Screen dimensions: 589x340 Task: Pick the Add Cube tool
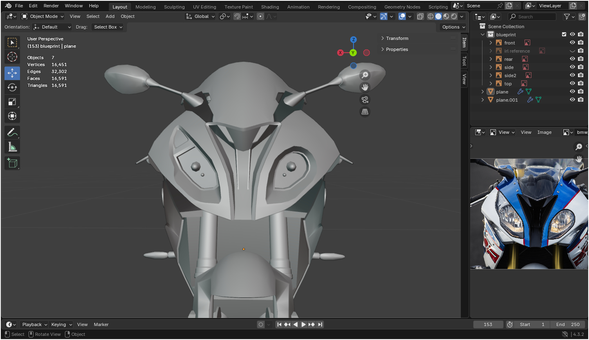[12, 163]
